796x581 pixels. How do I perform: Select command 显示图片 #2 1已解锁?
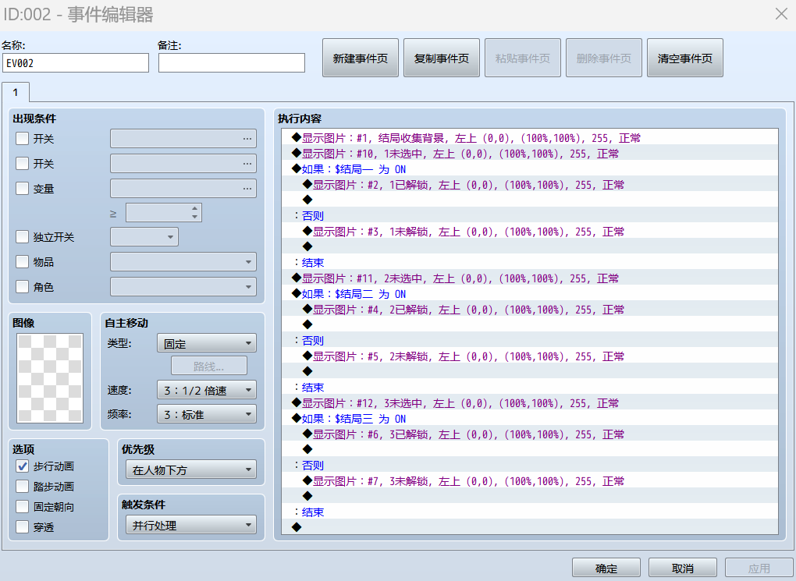pos(529,185)
